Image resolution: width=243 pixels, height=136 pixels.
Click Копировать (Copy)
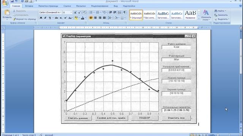21,15
